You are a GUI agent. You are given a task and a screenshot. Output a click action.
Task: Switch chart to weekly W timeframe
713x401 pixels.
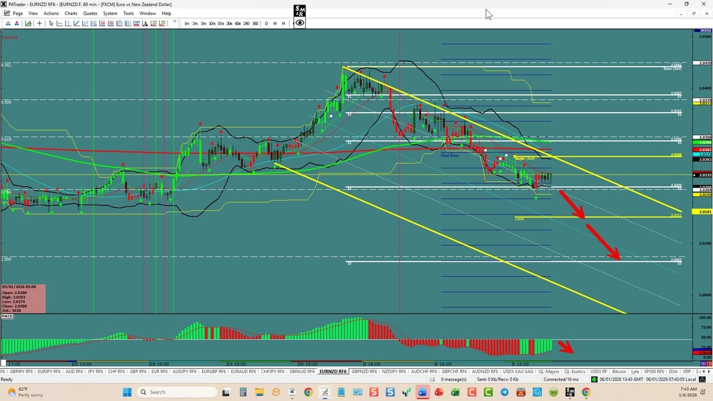coord(275,23)
